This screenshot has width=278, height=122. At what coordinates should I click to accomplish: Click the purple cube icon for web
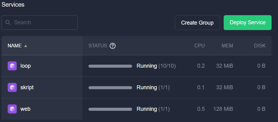point(12,109)
